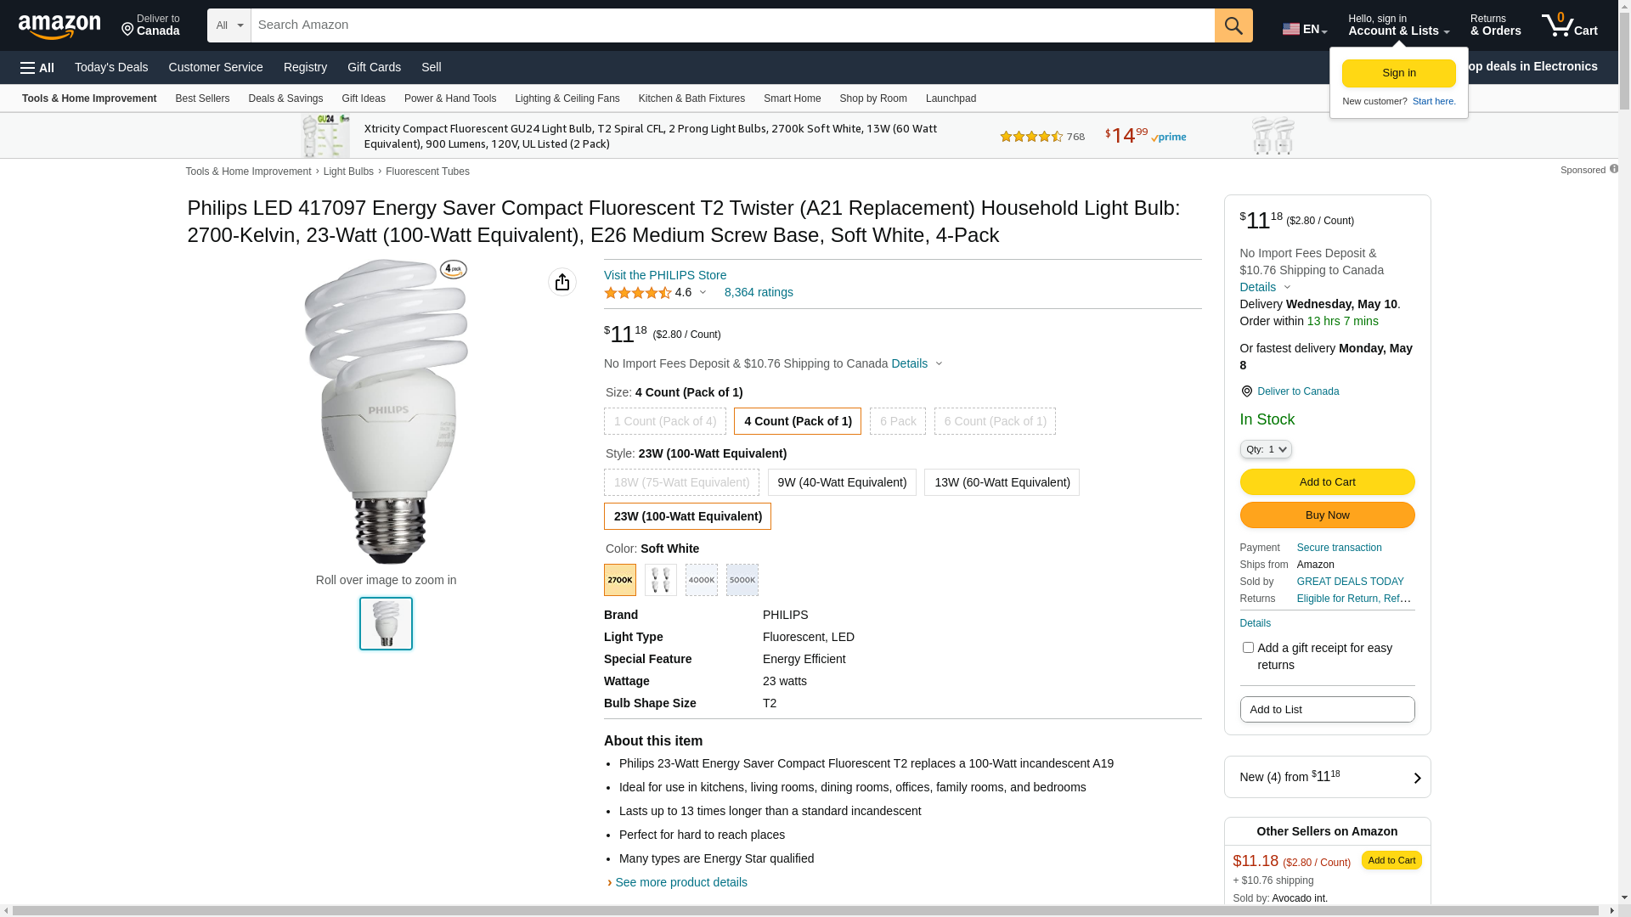Viewport: 1631px width, 917px height.
Task: Open the shopping cart
Action: (x=1570, y=25)
